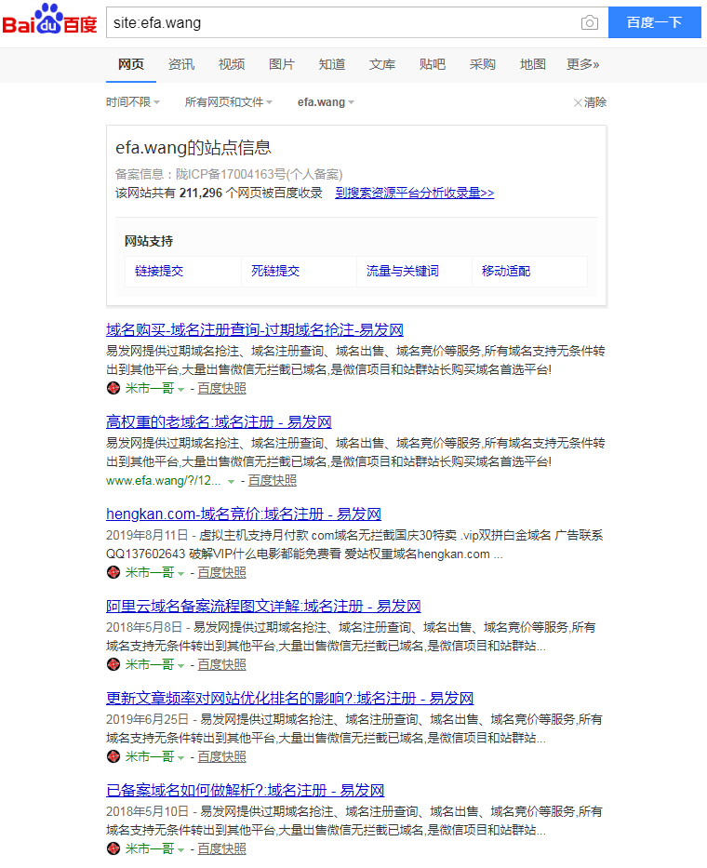Switch to the 网页 tab
Screen dimensions: 707x868
tap(131, 64)
